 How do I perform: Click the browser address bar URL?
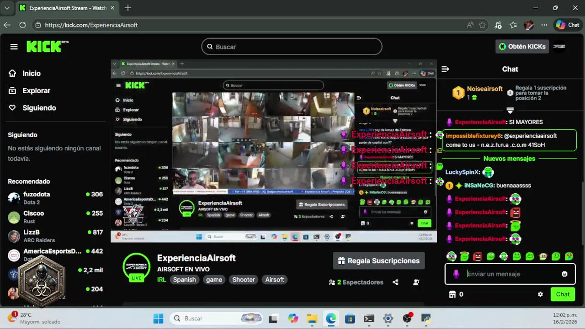(91, 25)
